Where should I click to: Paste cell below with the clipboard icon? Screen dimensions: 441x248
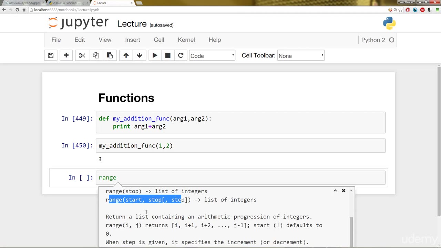[110, 55]
